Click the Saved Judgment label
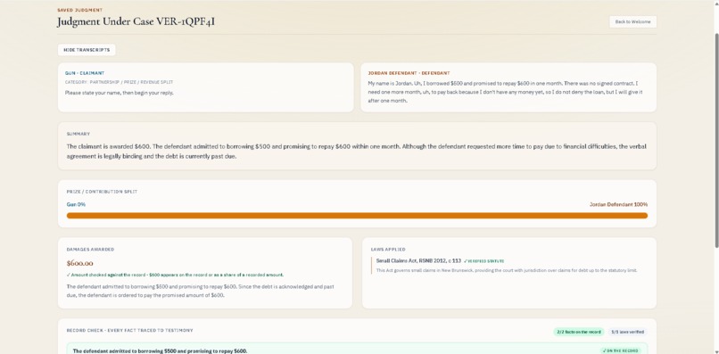Image resolution: width=719 pixels, height=354 pixels. pos(79,10)
